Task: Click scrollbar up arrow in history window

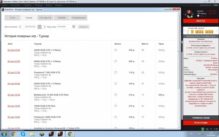Action: point(179,13)
